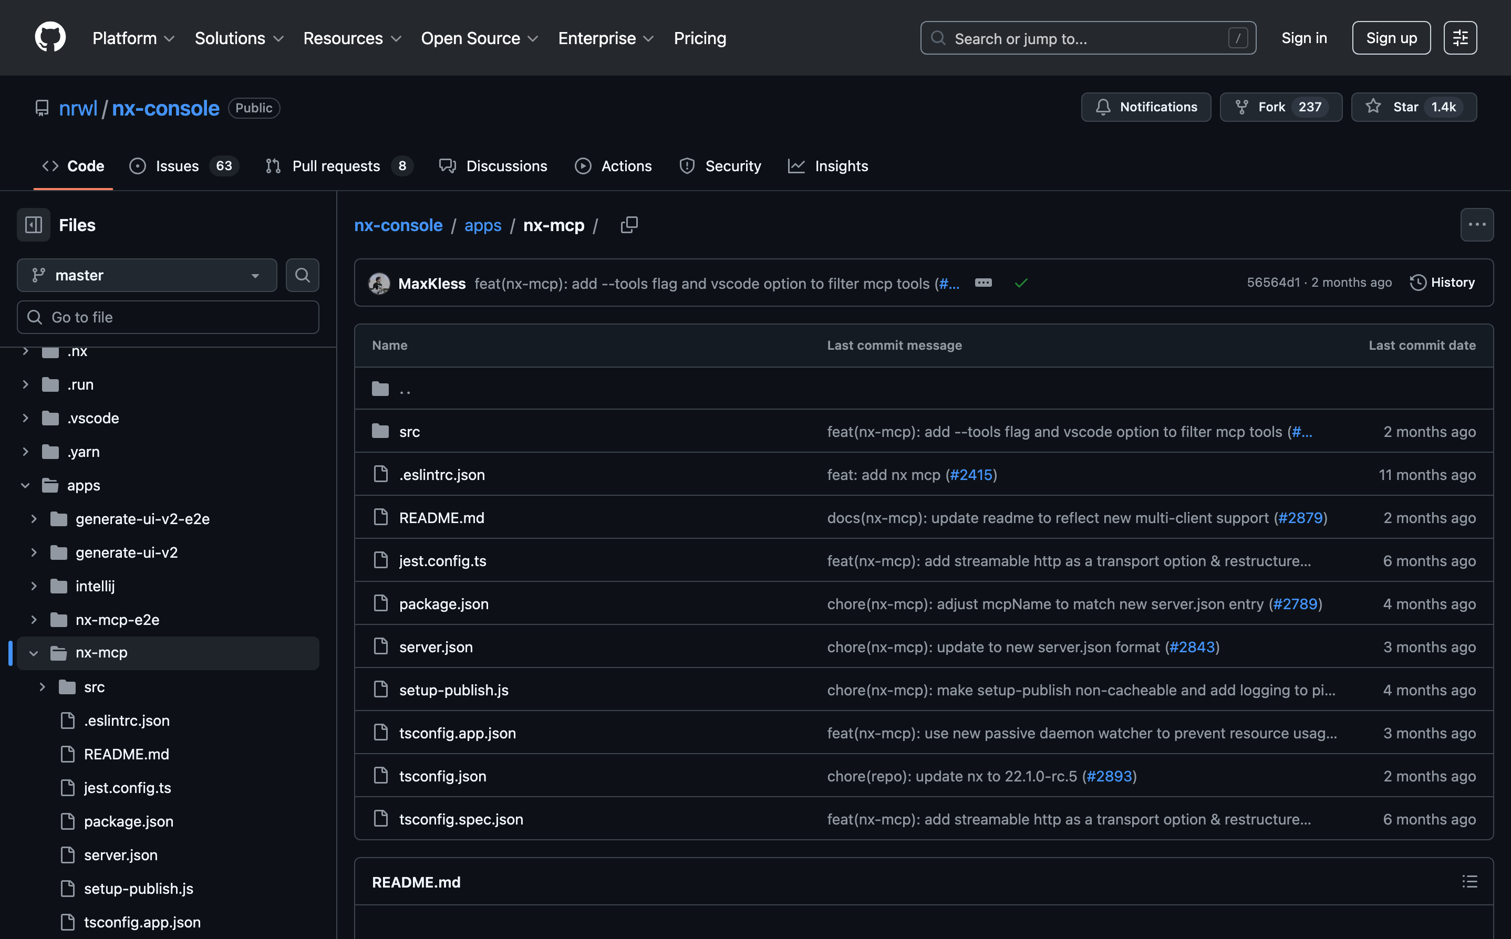Expand commit message ellipsis details button
The image size is (1511, 939).
coord(984,283)
